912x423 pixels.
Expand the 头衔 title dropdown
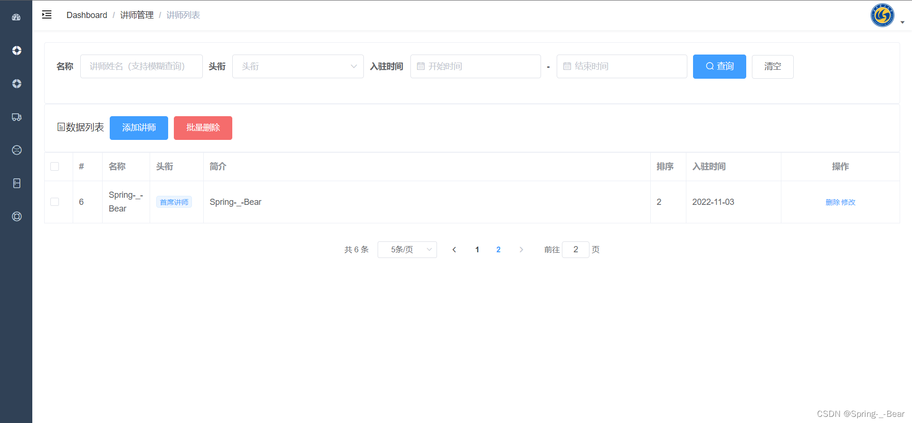click(298, 66)
